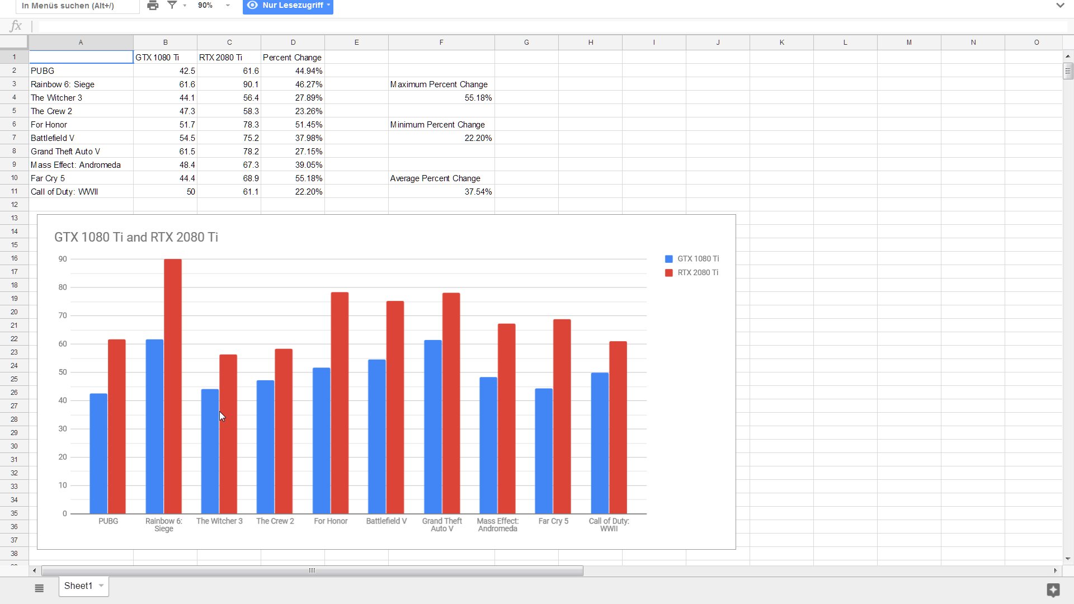Click the In Menüs suchen search field
This screenshot has height=604, width=1074.
pos(77,6)
